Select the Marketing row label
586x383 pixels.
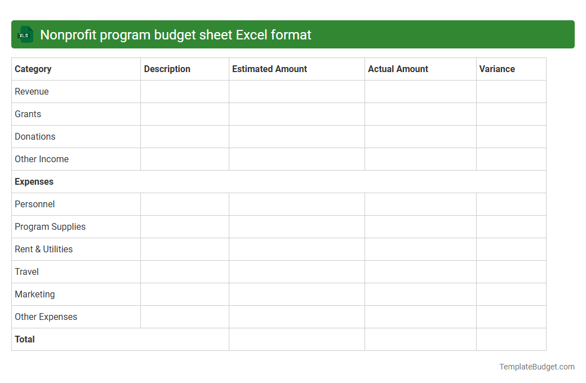point(35,294)
